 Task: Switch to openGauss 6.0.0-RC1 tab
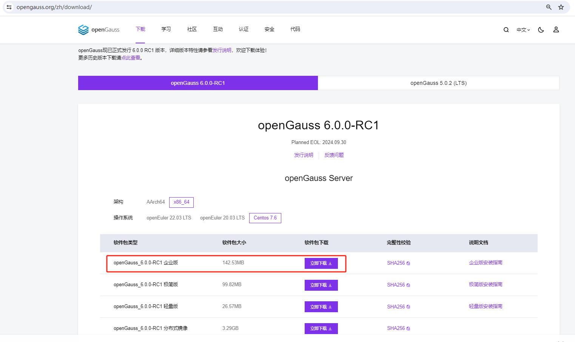[x=198, y=83]
